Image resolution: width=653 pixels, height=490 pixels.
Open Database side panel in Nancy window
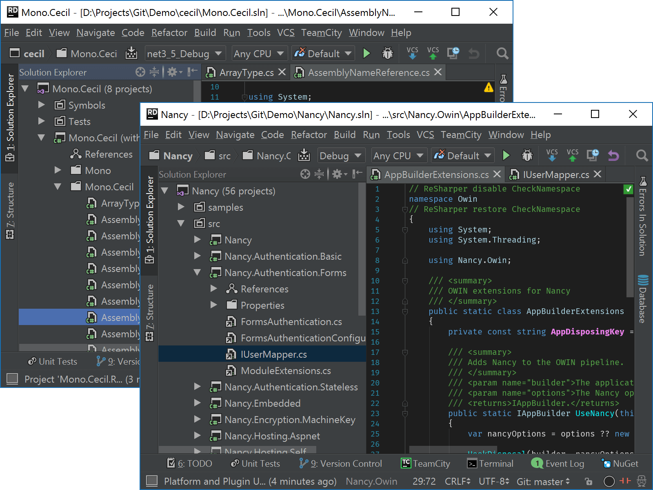coord(643,299)
